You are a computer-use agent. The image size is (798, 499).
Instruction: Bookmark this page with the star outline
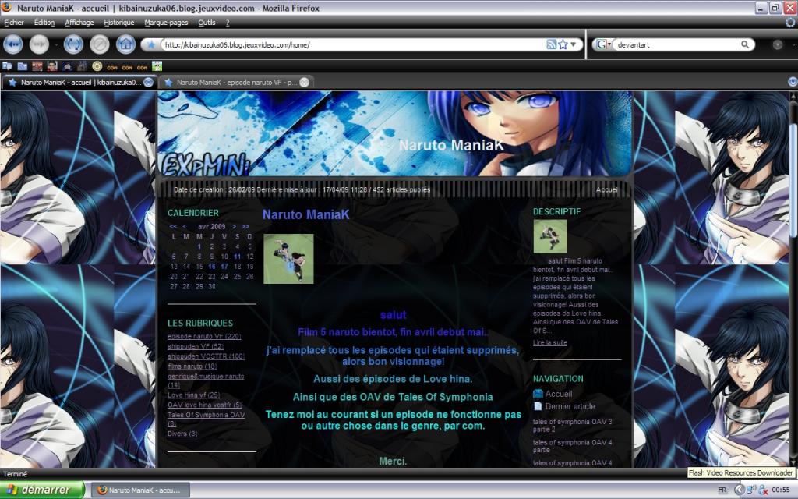coord(563,44)
